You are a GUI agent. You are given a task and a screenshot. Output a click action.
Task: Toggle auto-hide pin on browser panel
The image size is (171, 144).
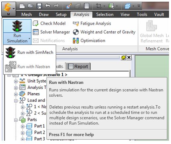pos(123,58)
